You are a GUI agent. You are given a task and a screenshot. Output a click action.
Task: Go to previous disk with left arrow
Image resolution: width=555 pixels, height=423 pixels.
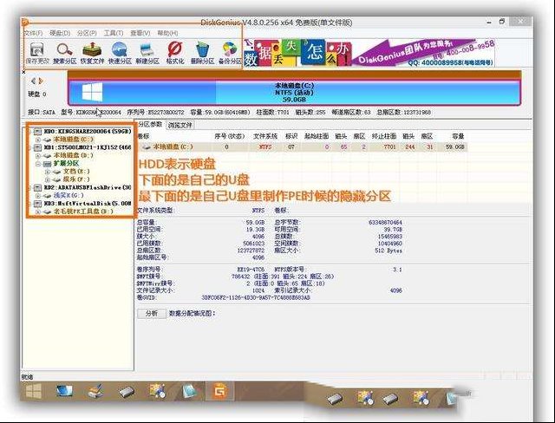point(33,81)
